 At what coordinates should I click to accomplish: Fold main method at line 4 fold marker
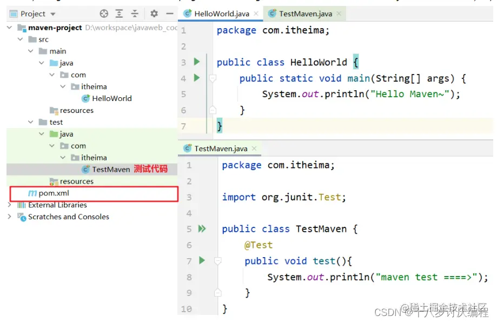pos(213,78)
